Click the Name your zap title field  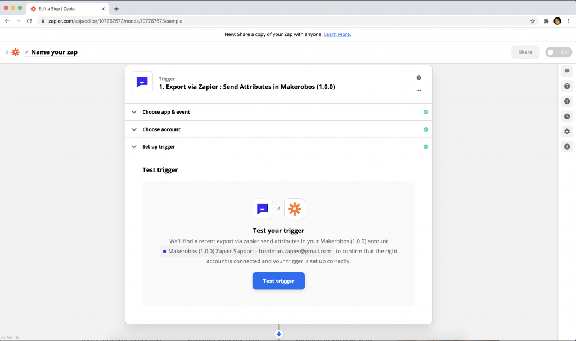(54, 52)
